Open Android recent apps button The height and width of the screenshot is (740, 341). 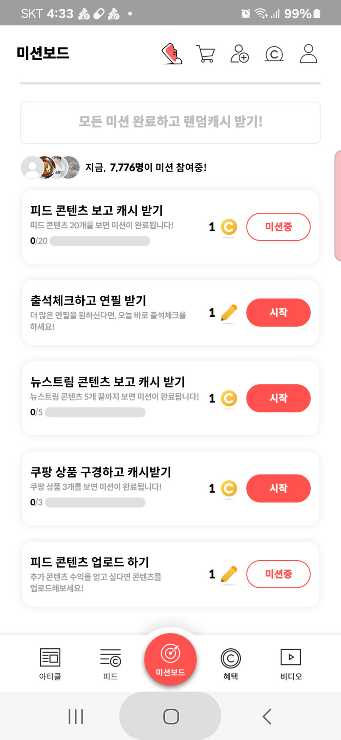(76, 717)
